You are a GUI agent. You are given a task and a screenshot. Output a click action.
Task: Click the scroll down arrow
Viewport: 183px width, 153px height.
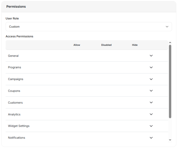coord(170,140)
